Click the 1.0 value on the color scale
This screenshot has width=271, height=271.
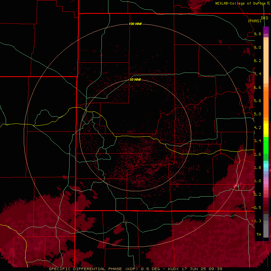(257, 181)
